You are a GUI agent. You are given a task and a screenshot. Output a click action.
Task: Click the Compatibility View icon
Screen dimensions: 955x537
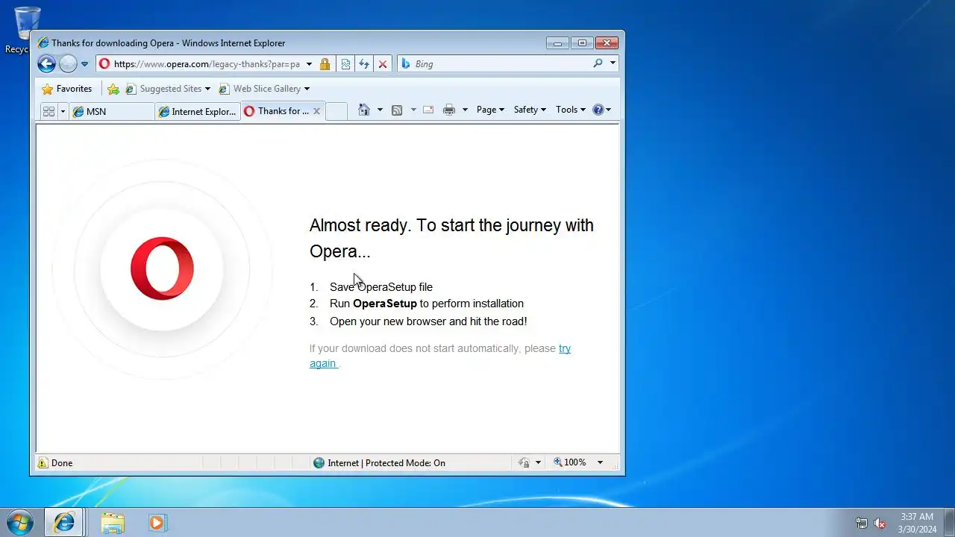tap(345, 64)
